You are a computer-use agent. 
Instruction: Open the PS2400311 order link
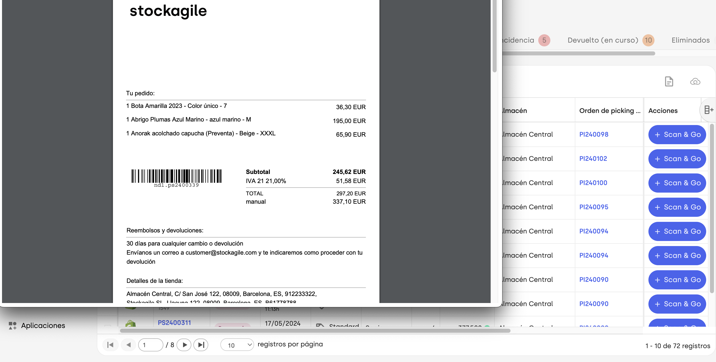(x=174, y=323)
